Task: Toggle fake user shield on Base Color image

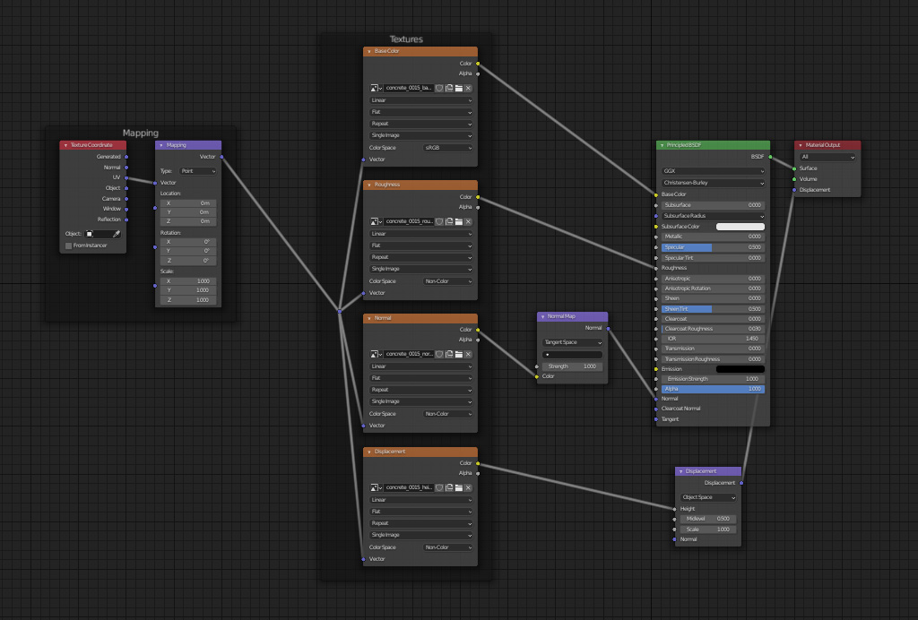Action: tap(439, 89)
